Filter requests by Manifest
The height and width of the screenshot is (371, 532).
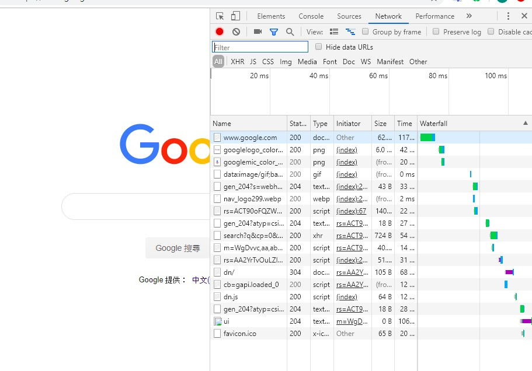click(x=390, y=62)
